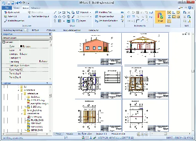The height and width of the screenshot is (141, 196).
Task: Switch to the Editor ribbon tab
Action: tap(26, 8)
